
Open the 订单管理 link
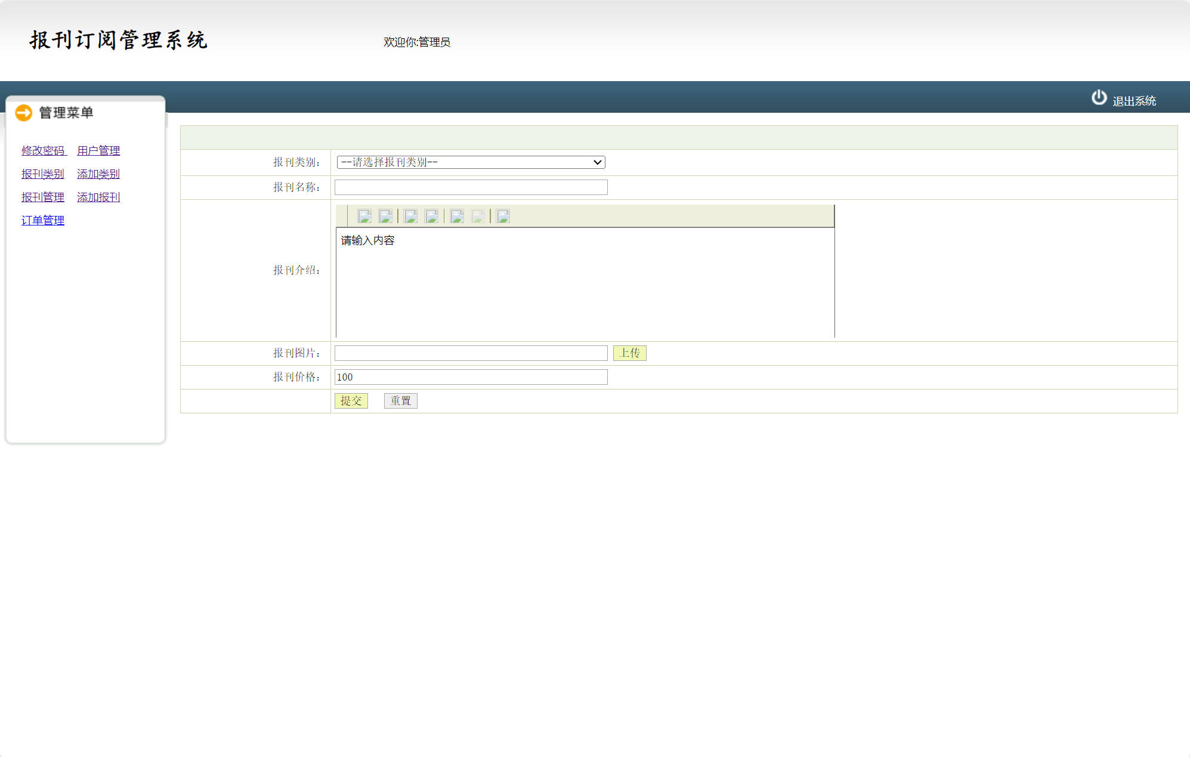click(43, 220)
